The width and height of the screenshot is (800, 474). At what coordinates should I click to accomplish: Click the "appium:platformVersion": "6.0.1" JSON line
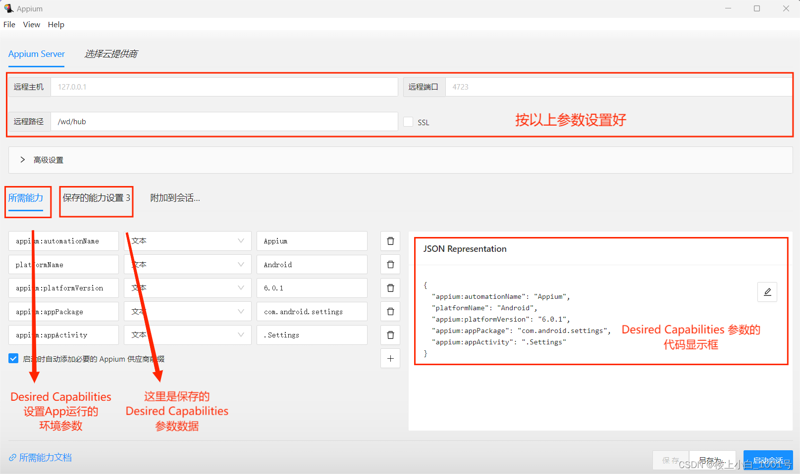click(x=501, y=319)
